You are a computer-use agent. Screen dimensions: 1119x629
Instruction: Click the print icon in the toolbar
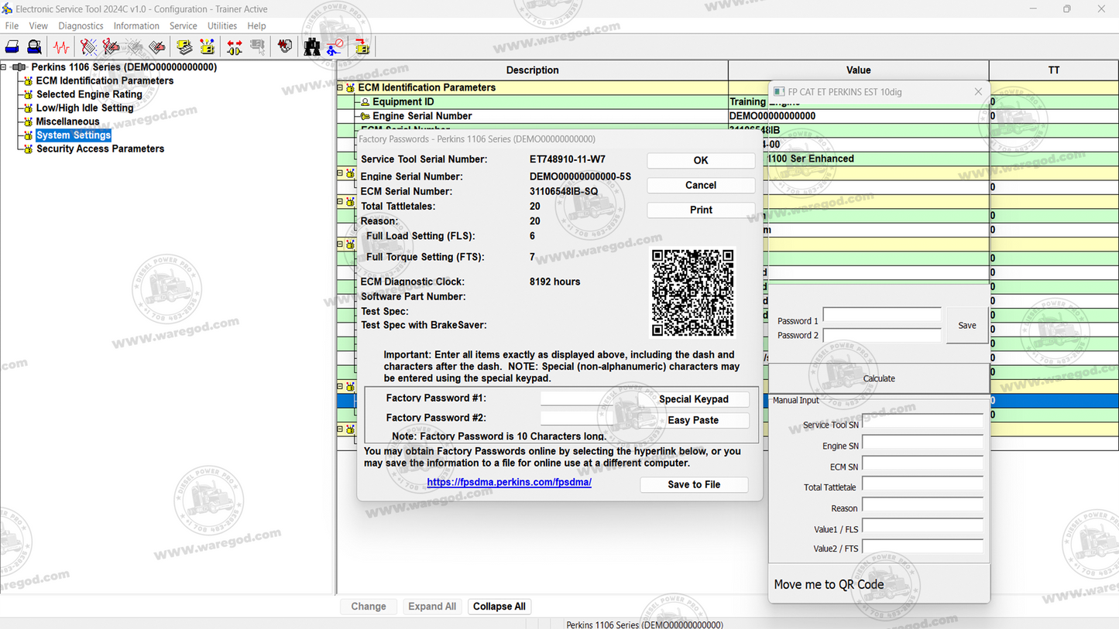12,47
